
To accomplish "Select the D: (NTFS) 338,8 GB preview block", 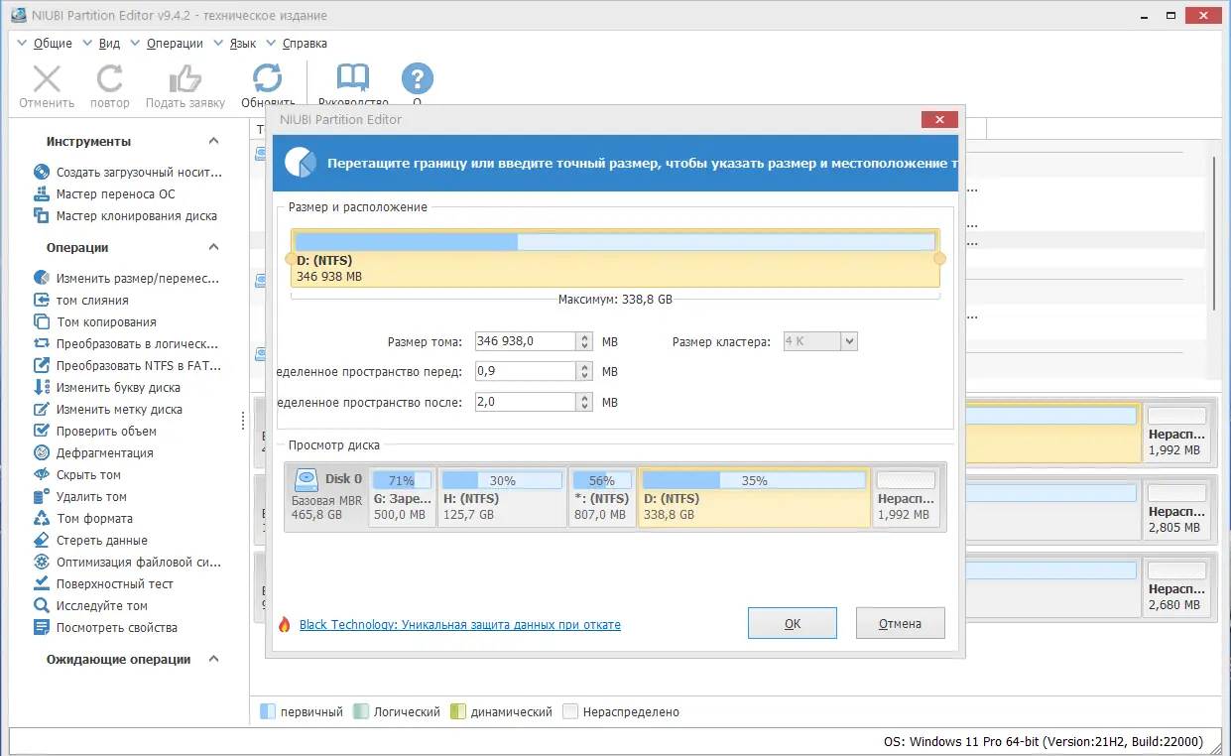I will point(754,497).
